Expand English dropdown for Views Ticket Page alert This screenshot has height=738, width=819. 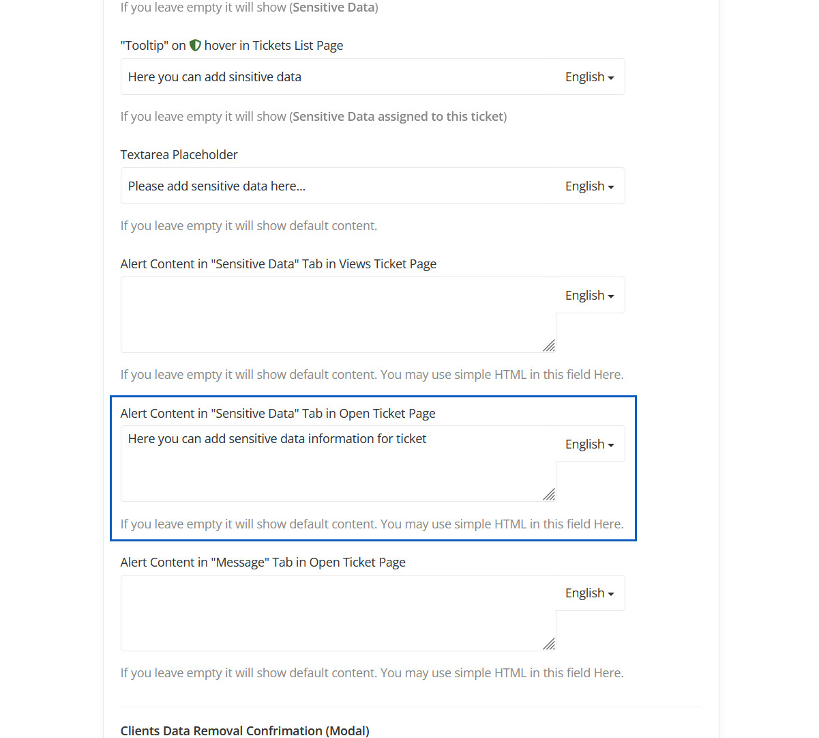click(589, 296)
